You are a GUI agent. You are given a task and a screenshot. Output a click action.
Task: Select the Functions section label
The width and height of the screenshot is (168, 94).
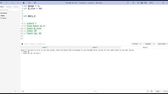(4, 13)
